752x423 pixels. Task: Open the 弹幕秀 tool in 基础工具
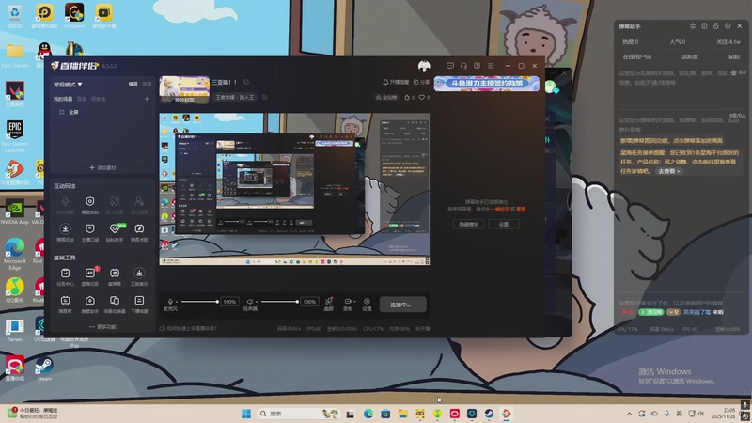pyautogui.click(x=65, y=304)
